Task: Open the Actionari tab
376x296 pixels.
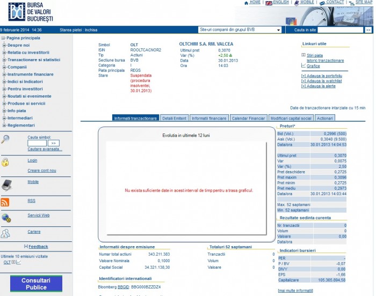Action: point(325,118)
